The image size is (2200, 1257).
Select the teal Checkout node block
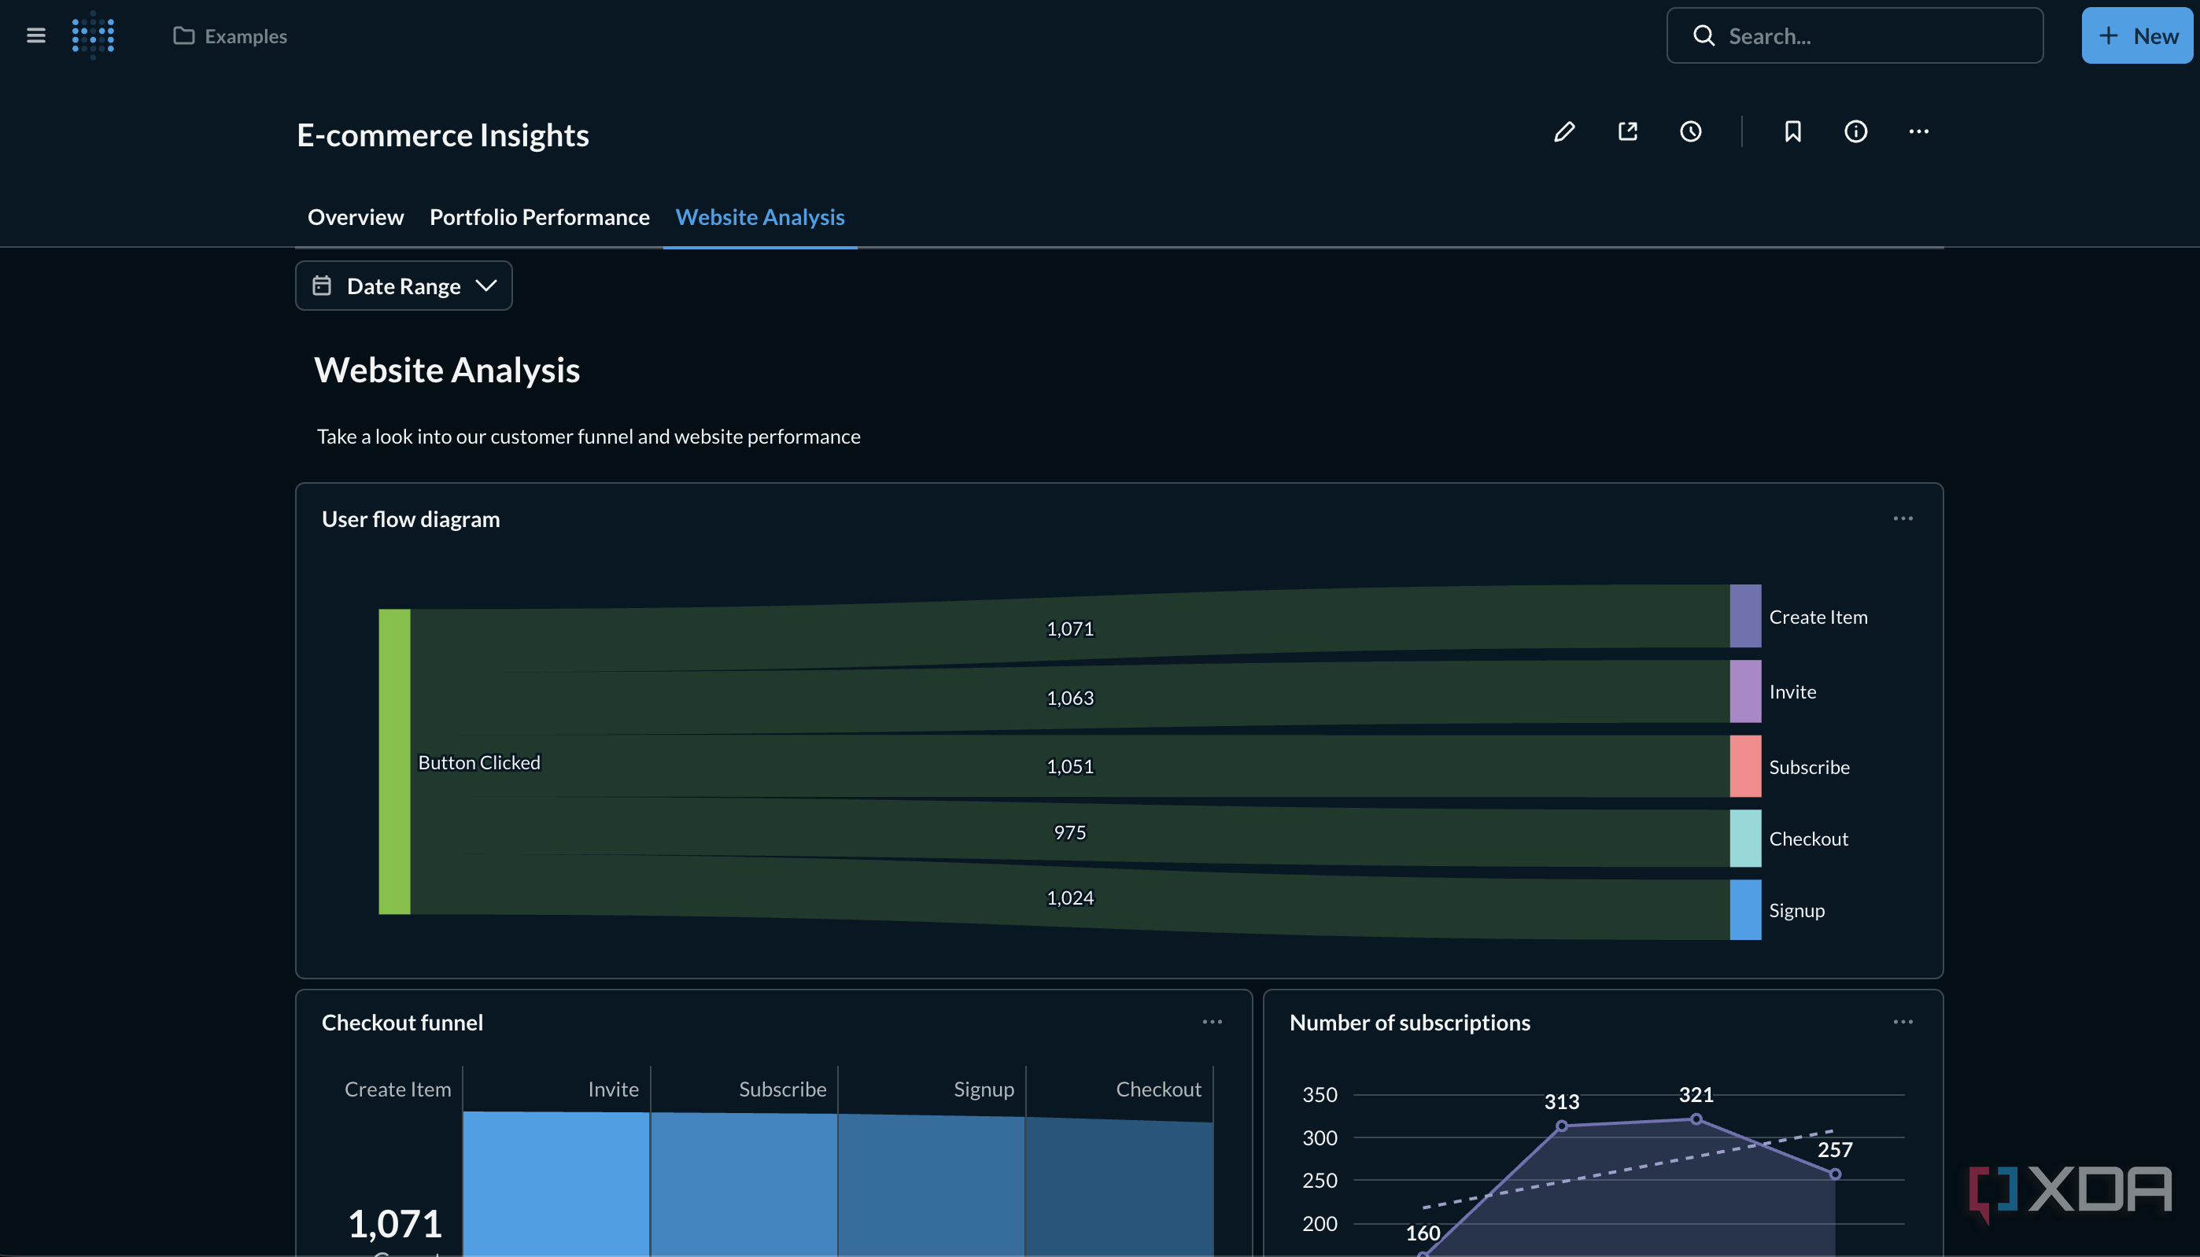(1745, 839)
